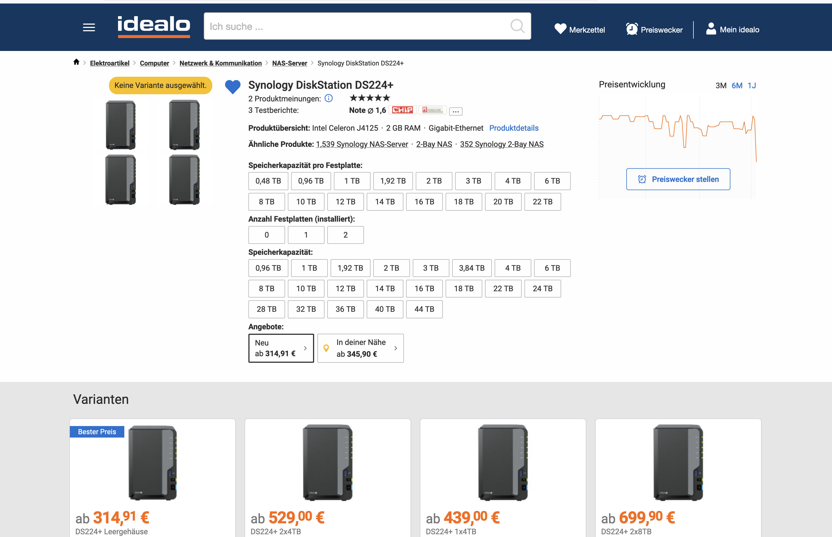
Task: Select 4 TB per-disk capacity filter
Action: tap(512, 181)
